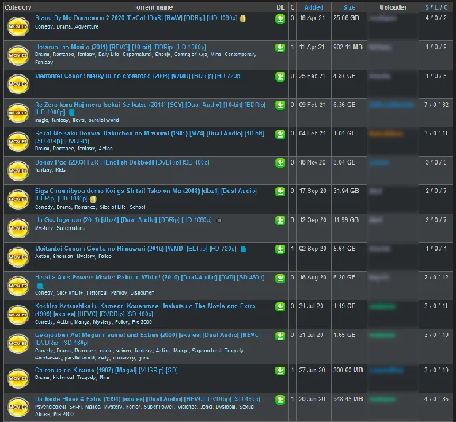
Task: Click the "25 Feb 21" added date
Action: (313, 76)
